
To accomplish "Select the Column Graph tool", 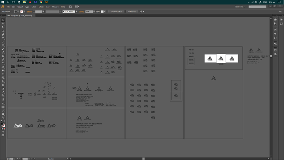I will (x=3, y=103).
